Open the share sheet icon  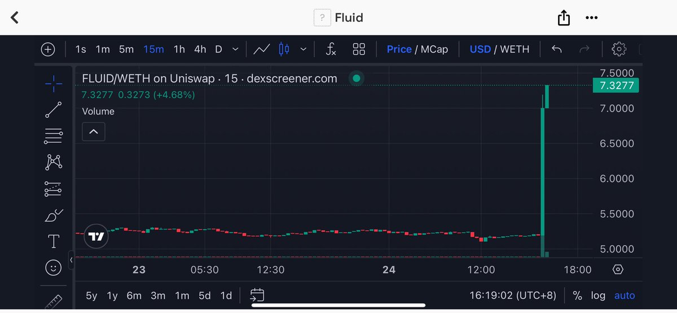[564, 18]
